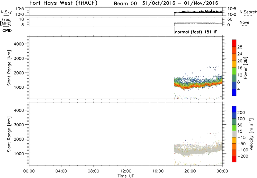Click the '50' velocity scale value
Image resolution: width=257 pixels, height=178 pixels.
click(240, 125)
